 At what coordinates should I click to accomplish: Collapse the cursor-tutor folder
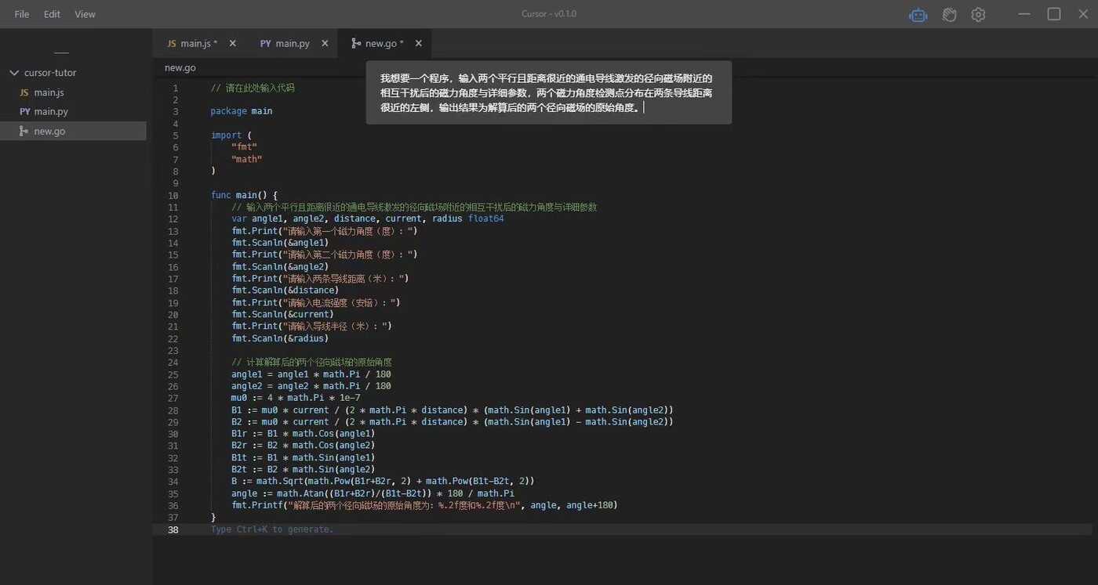tap(13, 73)
